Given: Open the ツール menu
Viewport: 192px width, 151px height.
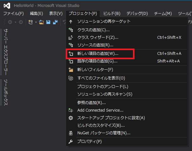Looking at the screenshot, I should (185, 14).
